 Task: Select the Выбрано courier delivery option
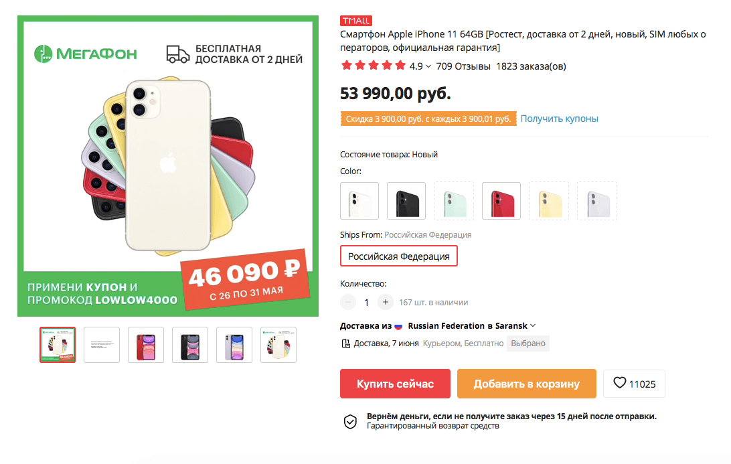(x=527, y=342)
